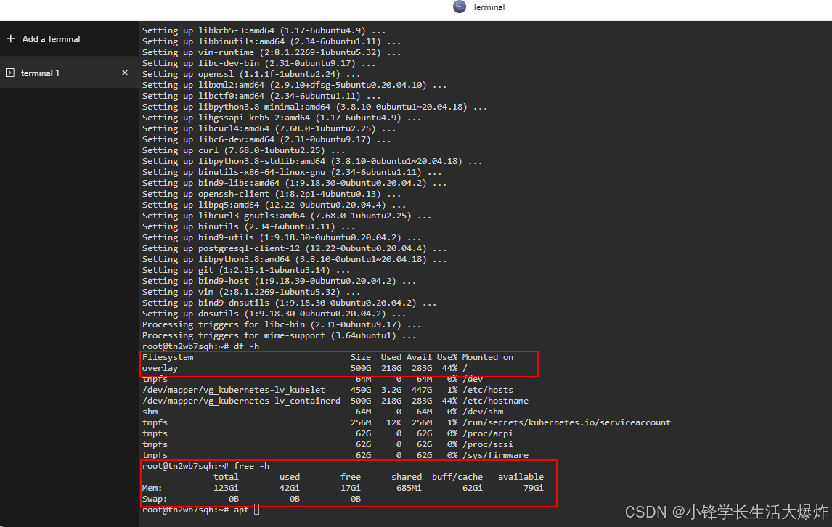Click the Filesystem column header in df output
Screen dimensions: 832x527
[x=167, y=356]
